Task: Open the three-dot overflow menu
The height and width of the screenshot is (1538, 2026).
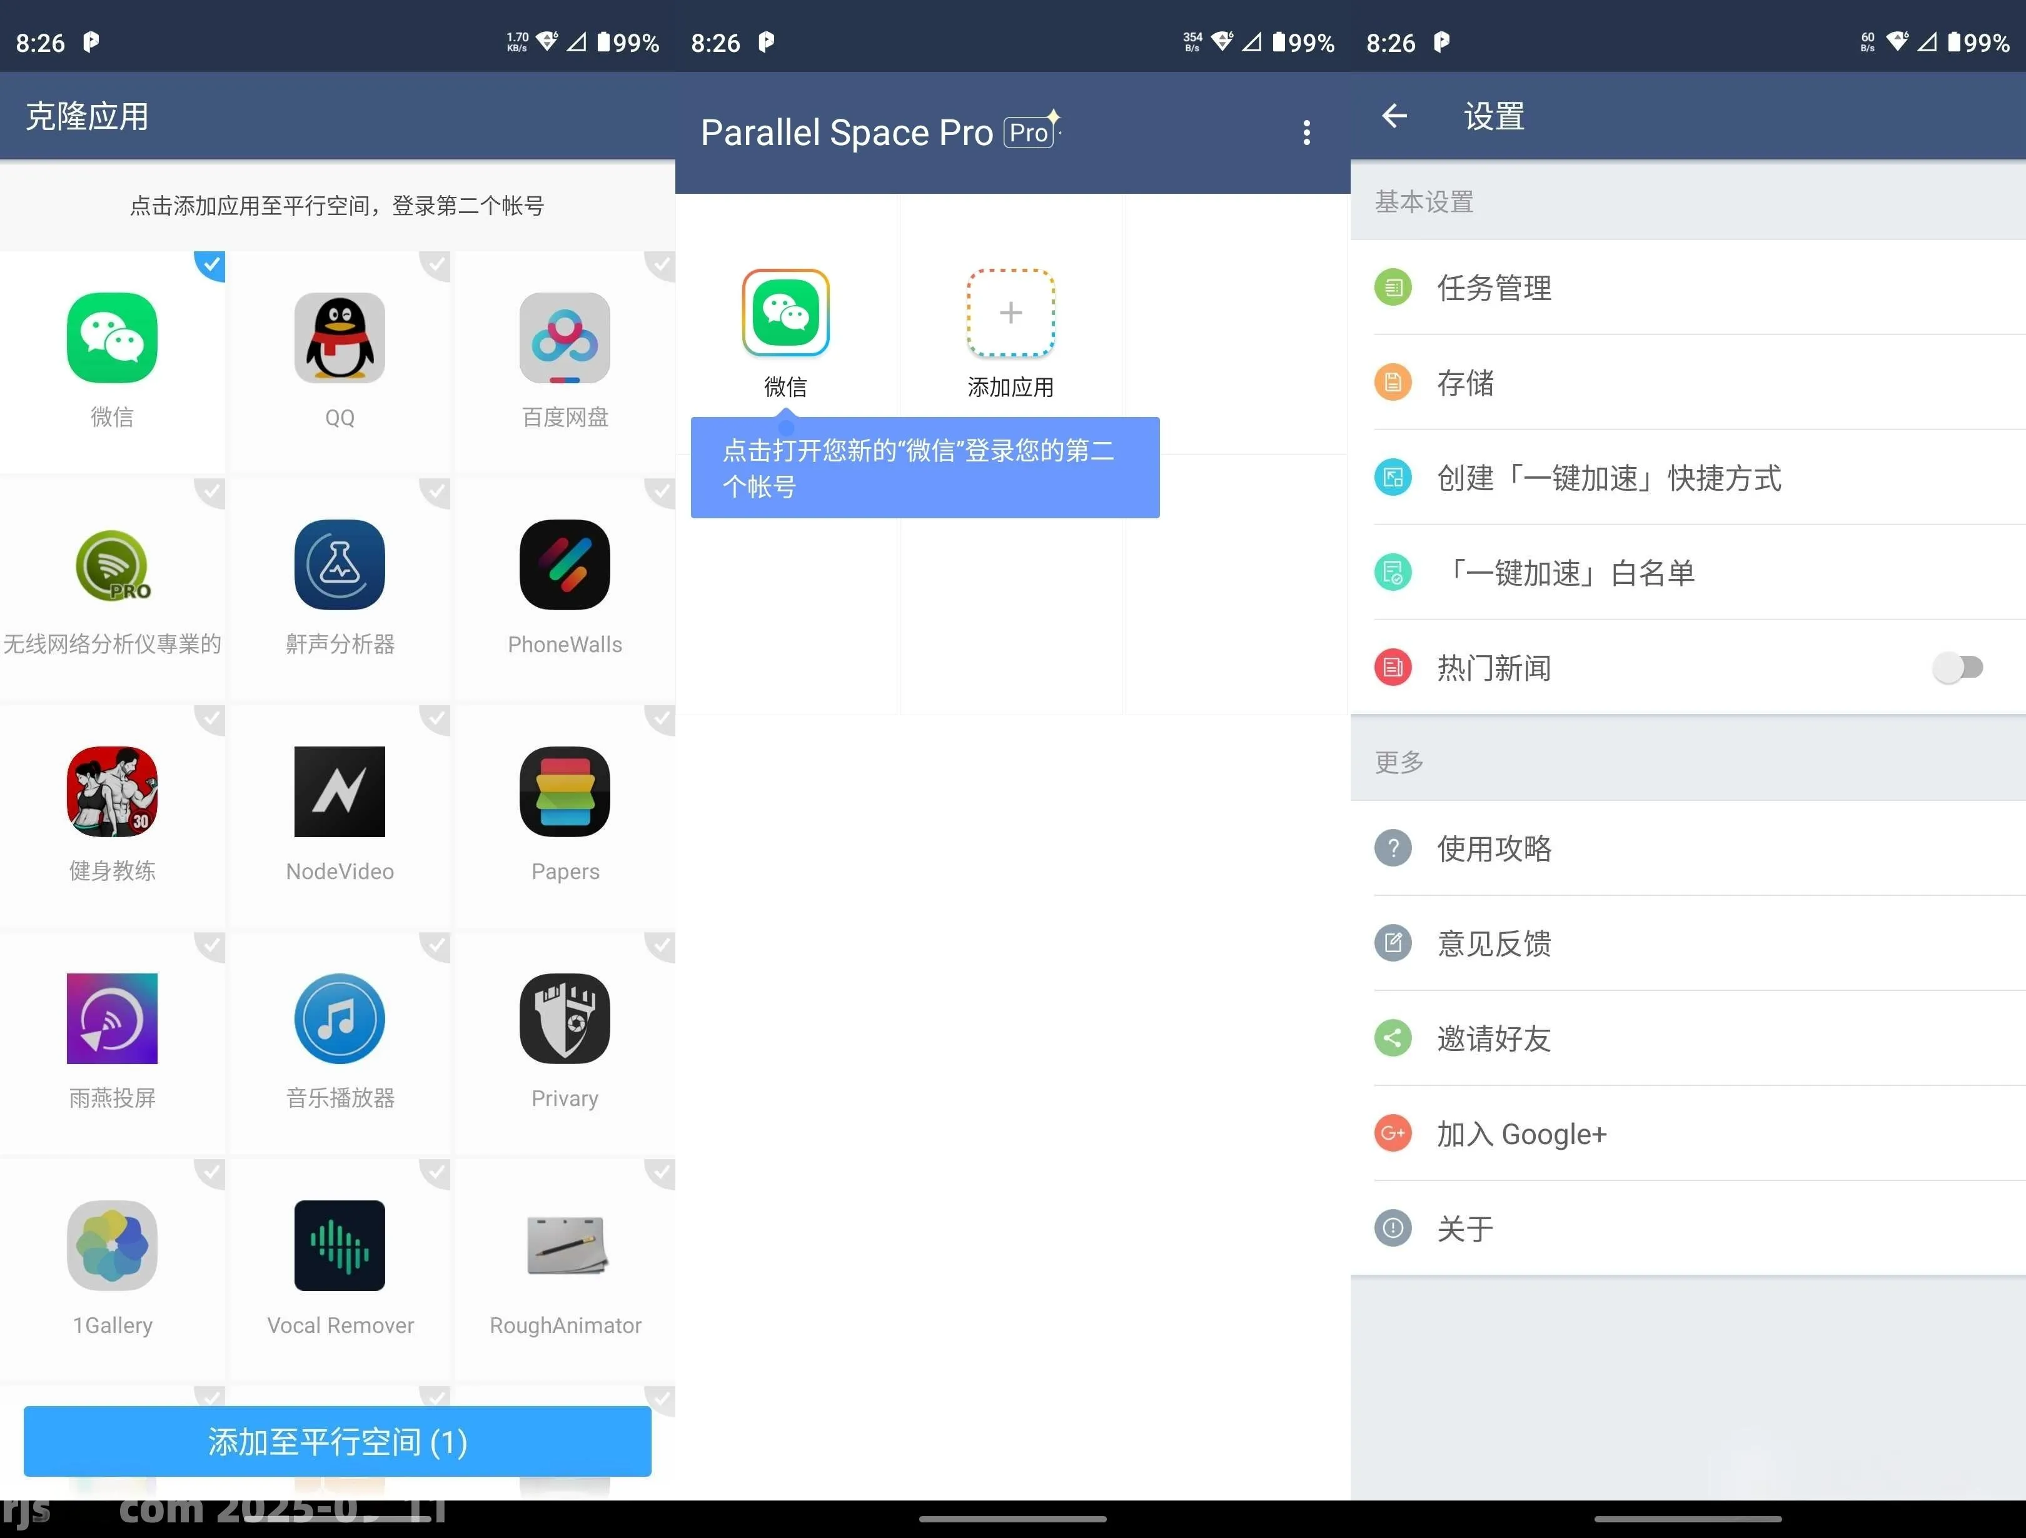Action: 1307,133
